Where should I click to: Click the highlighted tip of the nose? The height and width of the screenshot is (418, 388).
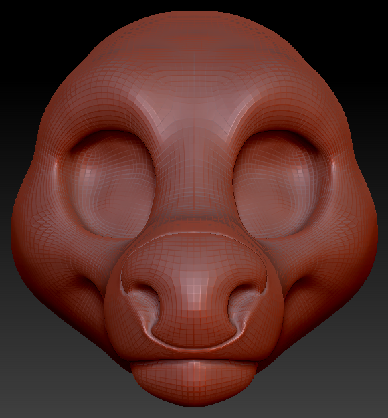coord(195,293)
